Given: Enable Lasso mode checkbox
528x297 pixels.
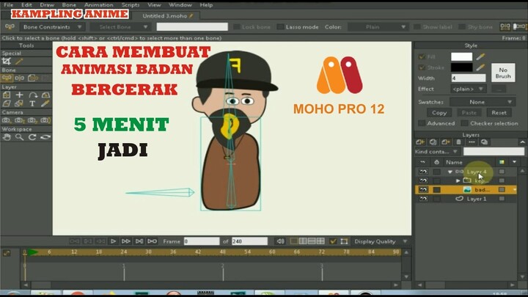Looking at the screenshot, I should pos(280,27).
